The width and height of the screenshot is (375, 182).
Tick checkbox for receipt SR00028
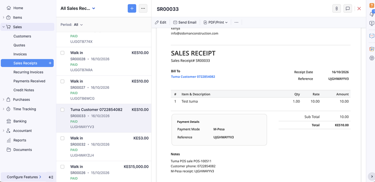62,53
